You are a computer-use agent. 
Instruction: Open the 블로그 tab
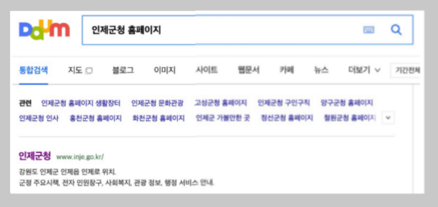(123, 71)
